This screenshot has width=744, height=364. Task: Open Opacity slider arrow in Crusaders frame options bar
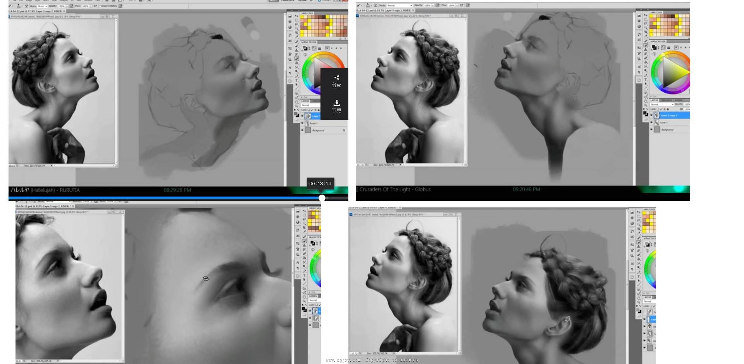pos(433,5)
